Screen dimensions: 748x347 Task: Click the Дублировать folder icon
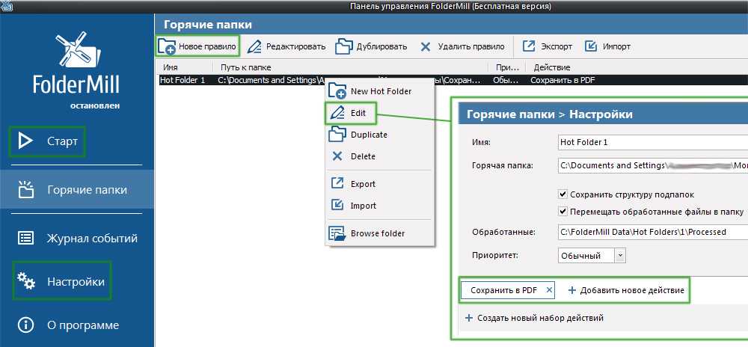343,46
